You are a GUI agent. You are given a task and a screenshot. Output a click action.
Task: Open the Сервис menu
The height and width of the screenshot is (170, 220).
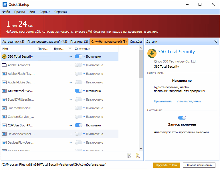[45, 12]
